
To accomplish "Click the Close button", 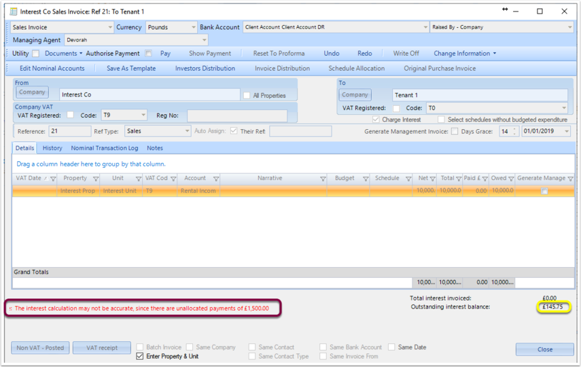I will tap(545, 349).
